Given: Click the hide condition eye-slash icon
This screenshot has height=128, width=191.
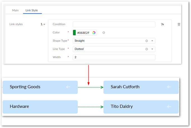Looking at the screenshot, I should (x=162, y=24).
